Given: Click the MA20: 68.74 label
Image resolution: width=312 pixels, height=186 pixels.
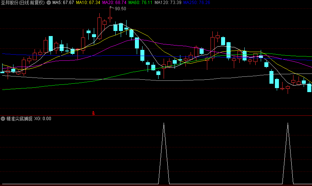Looking at the screenshot, I should [x=114, y=3].
